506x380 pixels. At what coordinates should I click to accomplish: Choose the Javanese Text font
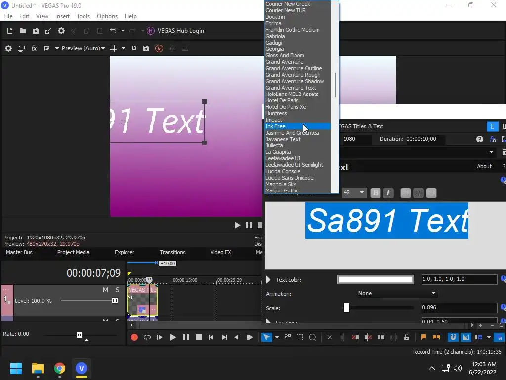[297, 139]
